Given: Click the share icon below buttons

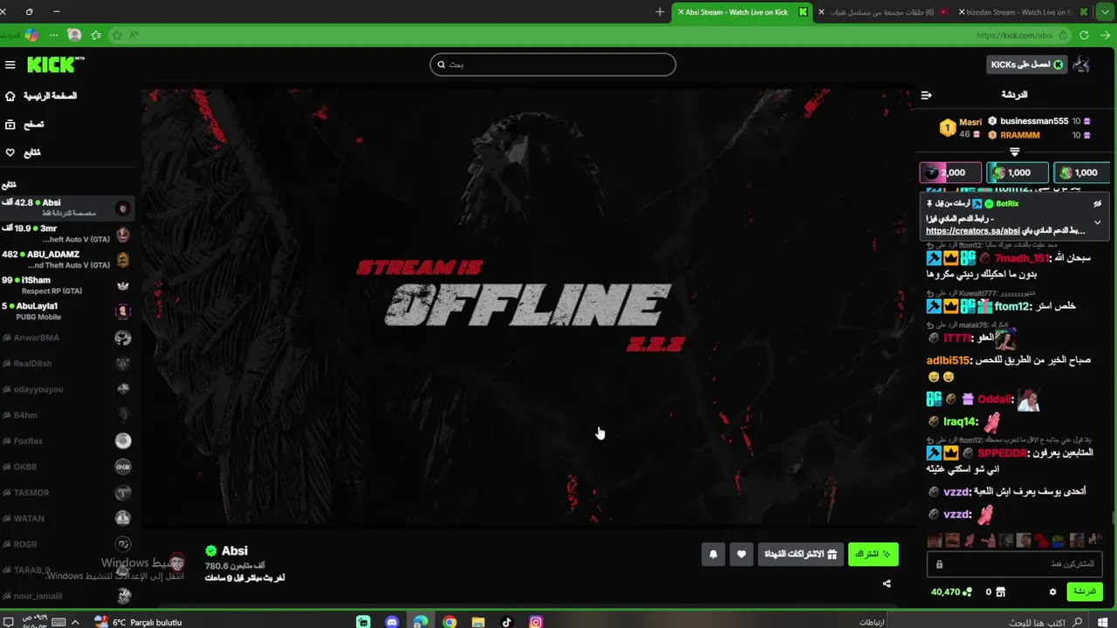Looking at the screenshot, I should tap(887, 584).
